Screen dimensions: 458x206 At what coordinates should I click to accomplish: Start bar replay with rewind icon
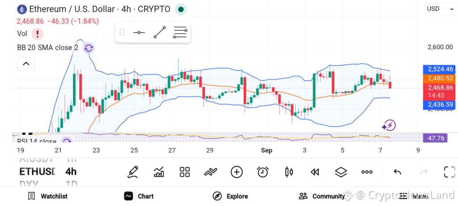coord(314,172)
